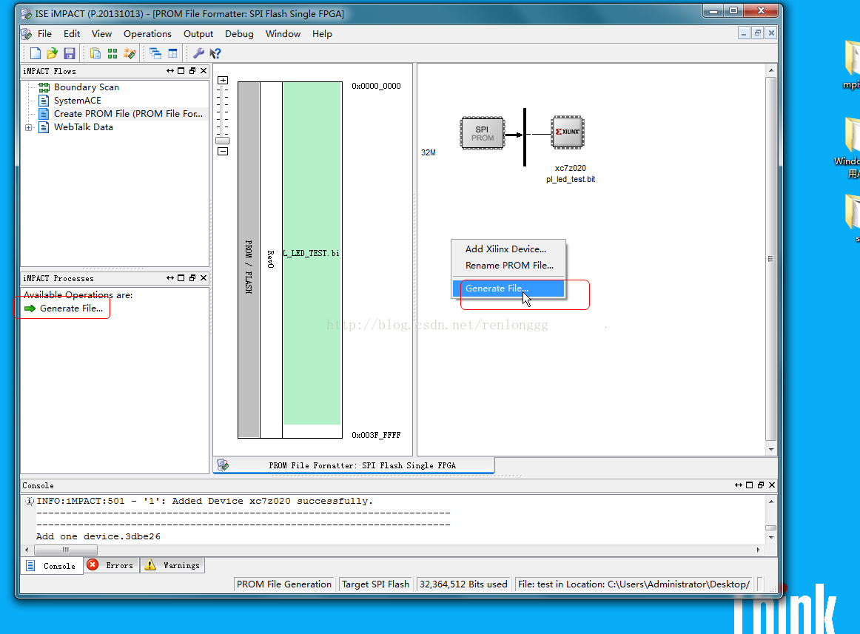
Task: Close the iMPACT Flows panel
Action: (x=204, y=71)
